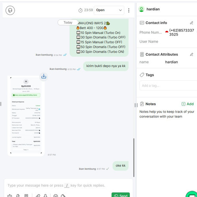This screenshot has height=197, width=197.
Task: Click the Tags label icon
Action: [142, 75]
